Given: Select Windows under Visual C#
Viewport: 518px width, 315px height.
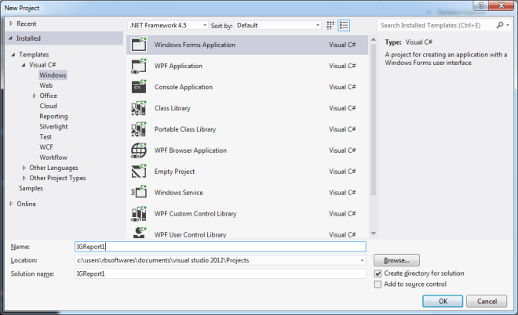Looking at the screenshot, I should tap(53, 75).
